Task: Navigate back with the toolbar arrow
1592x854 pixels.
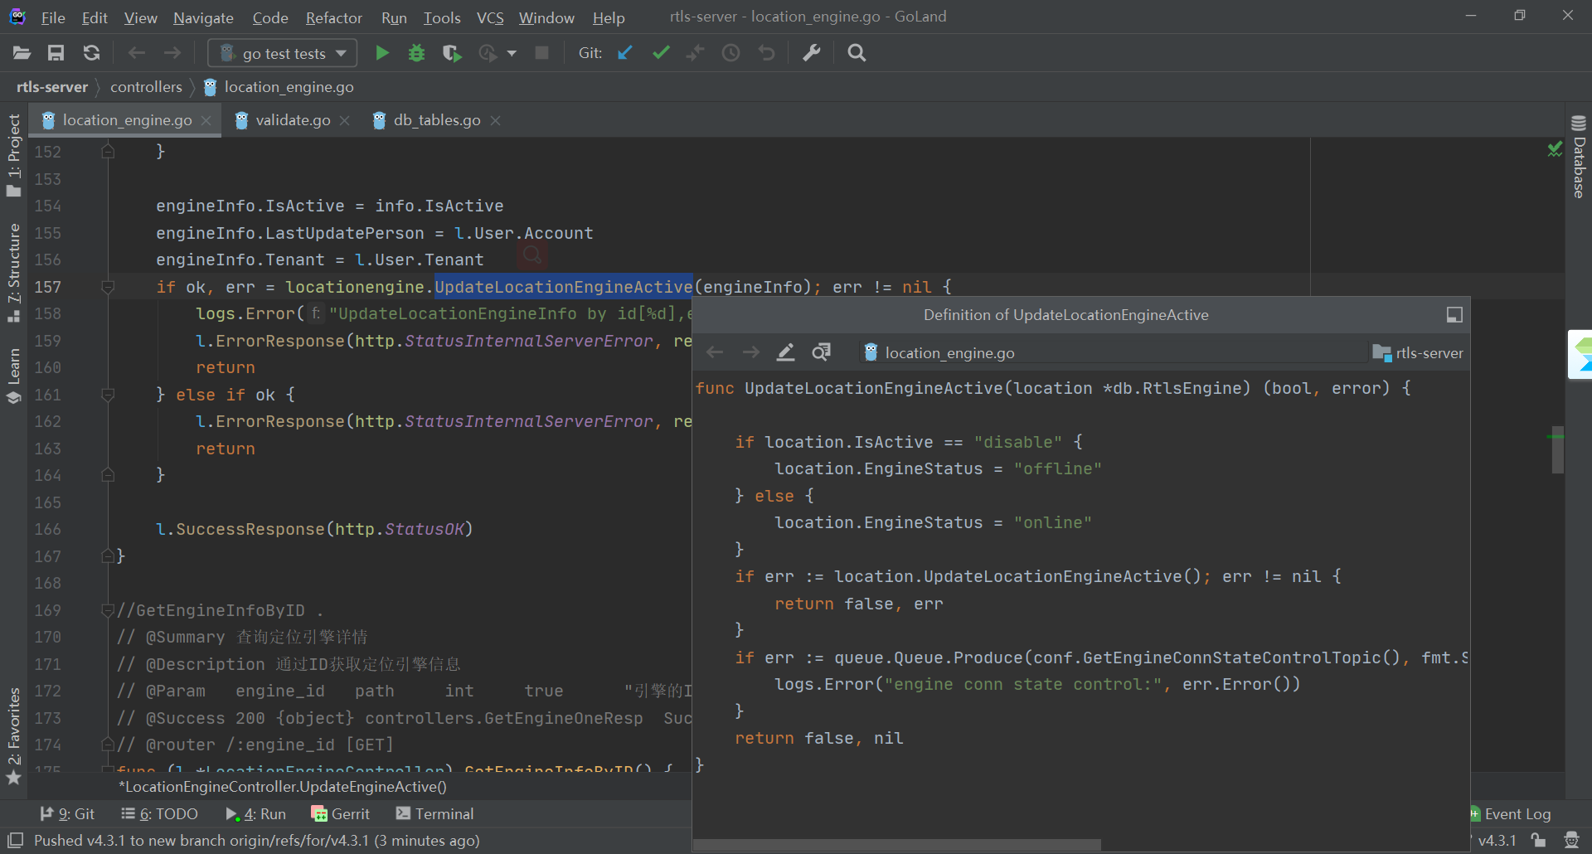Action: click(x=137, y=53)
